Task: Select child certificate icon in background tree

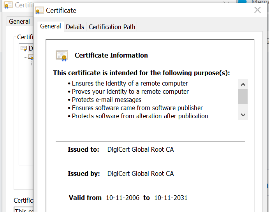Action: pos(31,57)
